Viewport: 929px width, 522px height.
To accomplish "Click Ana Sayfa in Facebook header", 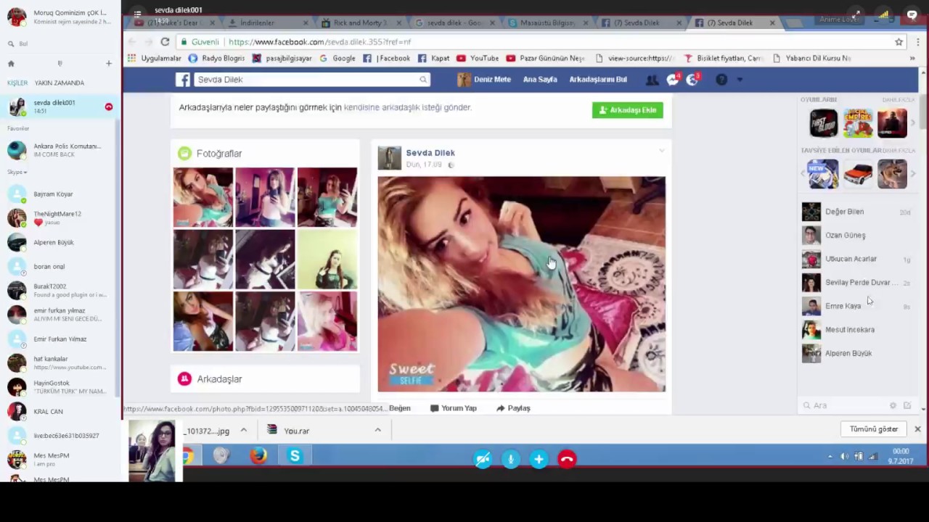I will pyautogui.click(x=540, y=80).
